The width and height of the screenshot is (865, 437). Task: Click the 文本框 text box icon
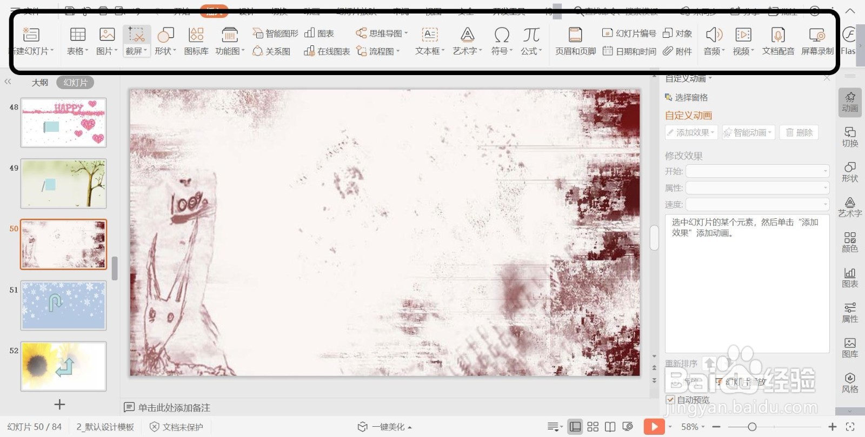coord(430,35)
